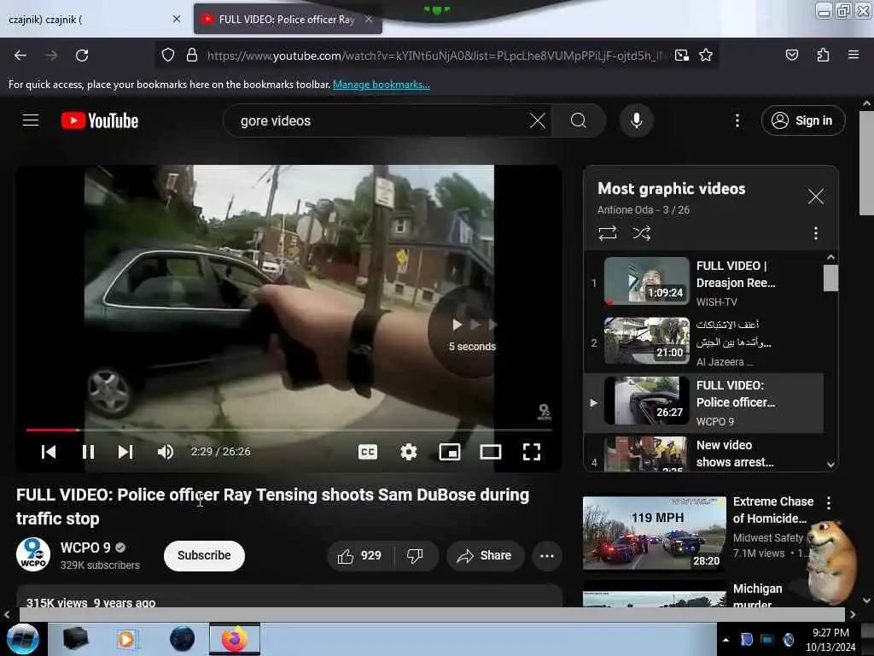Mute the video volume
Image resolution: width=874 pixels, height=656 pixels.
tap(165, 452)
